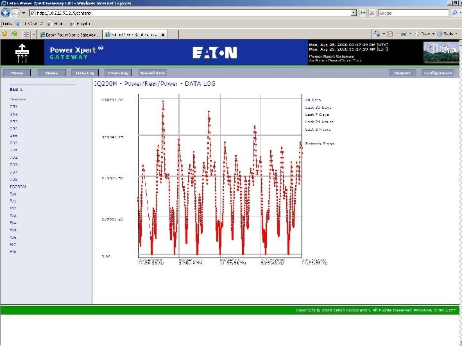Show All Data range for the graph
Screen dimensions: 462x346
[313, 100]
